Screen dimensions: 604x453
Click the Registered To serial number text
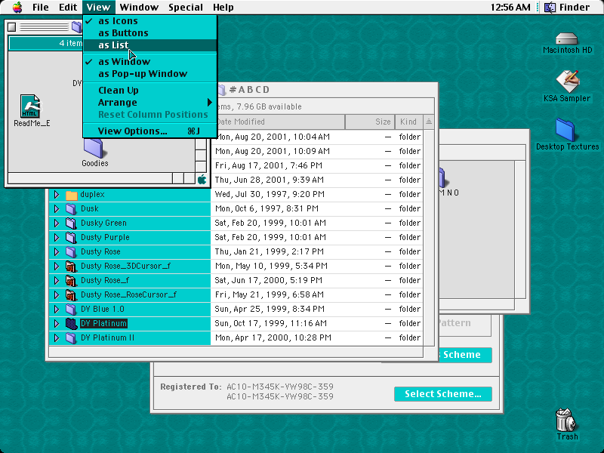pyautogui.click(x=280, y=392)
